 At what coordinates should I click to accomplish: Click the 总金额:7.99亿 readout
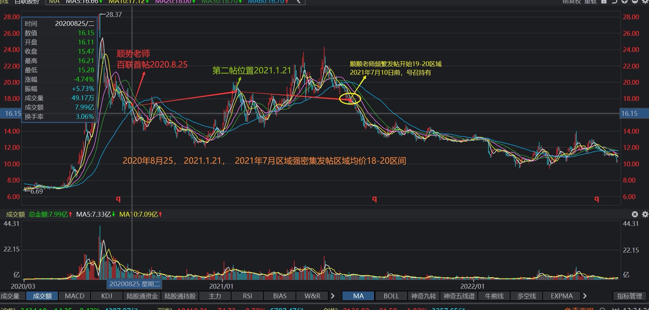[x=50, y=214]
